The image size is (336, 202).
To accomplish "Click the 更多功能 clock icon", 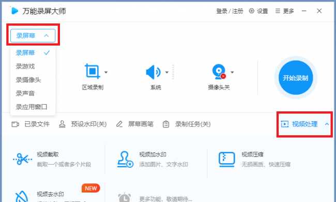I will tap(124, 198).
